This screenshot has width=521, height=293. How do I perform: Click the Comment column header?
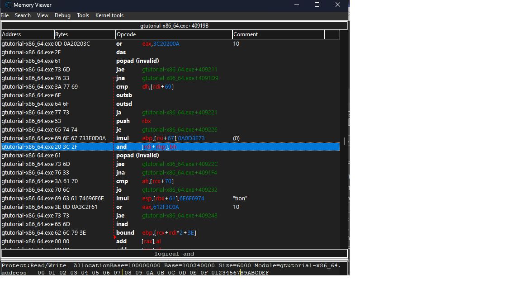(x=278, y=34)
